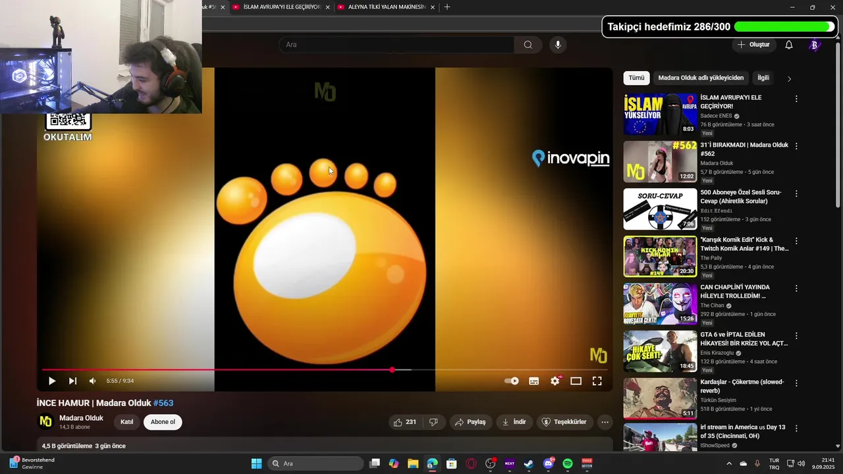
Task: Switch to theater mode
Action: click(576, 381)
